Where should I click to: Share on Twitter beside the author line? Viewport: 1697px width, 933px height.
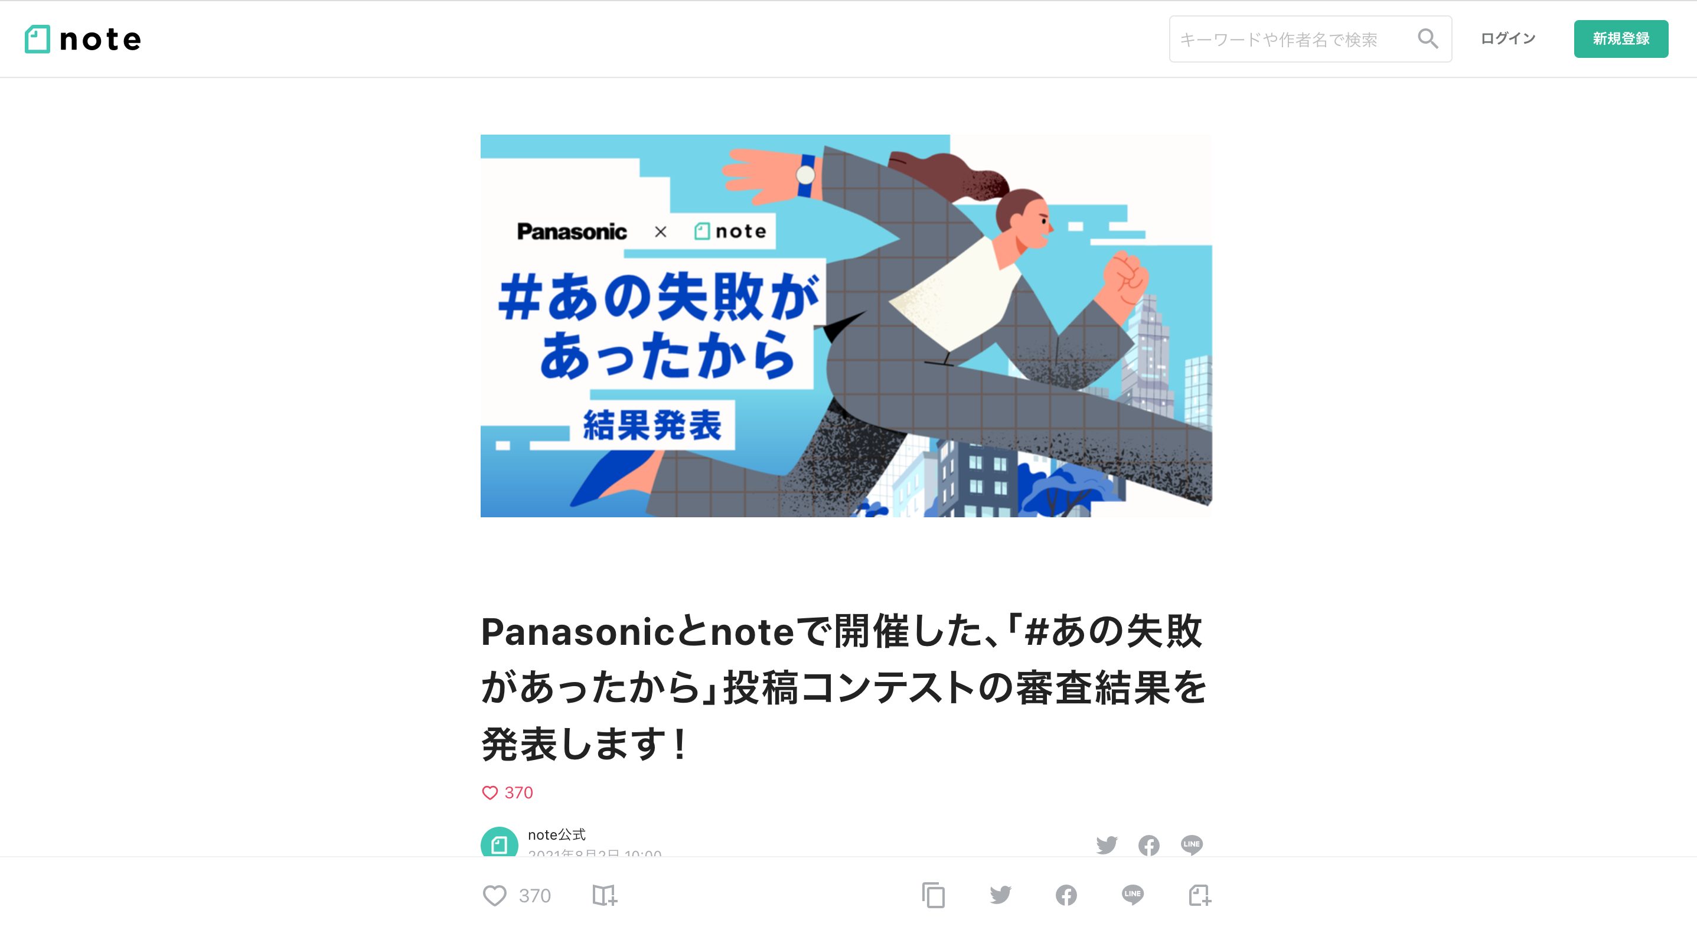point(1107,844)
